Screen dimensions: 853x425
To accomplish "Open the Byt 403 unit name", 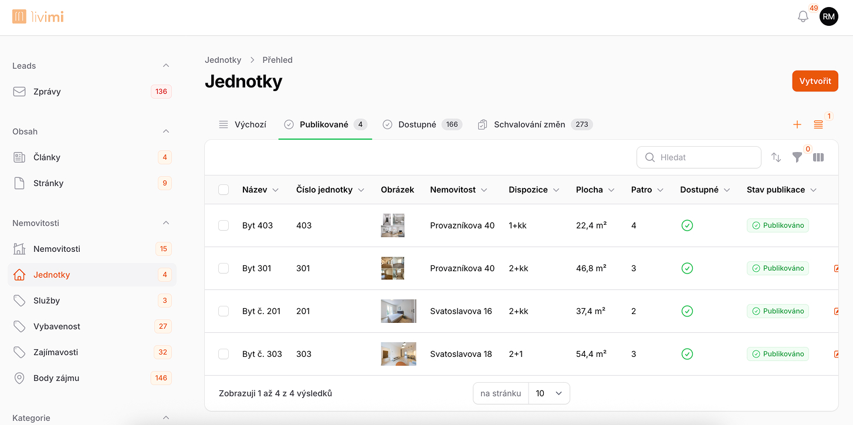I will [258, 225].
